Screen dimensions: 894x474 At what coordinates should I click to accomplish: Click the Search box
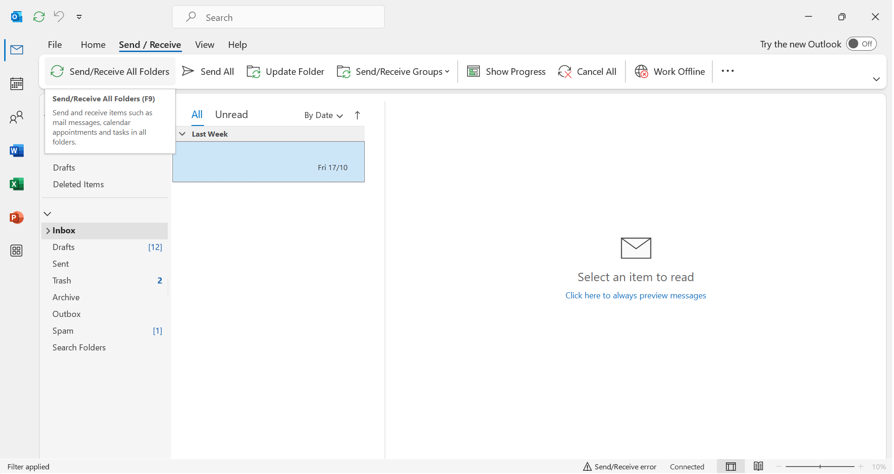[x=278, y=17]
